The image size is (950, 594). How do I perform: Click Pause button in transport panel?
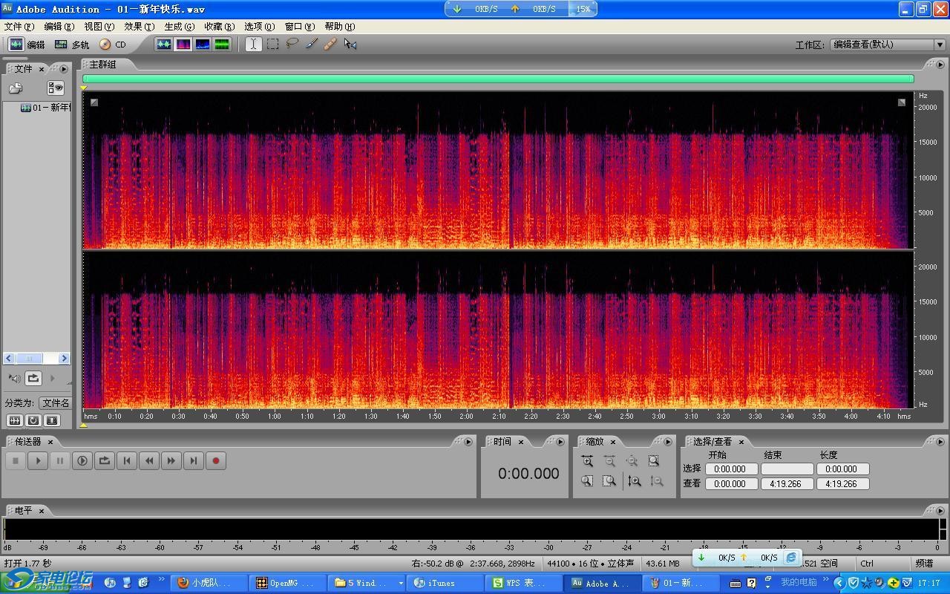point(60,460)
